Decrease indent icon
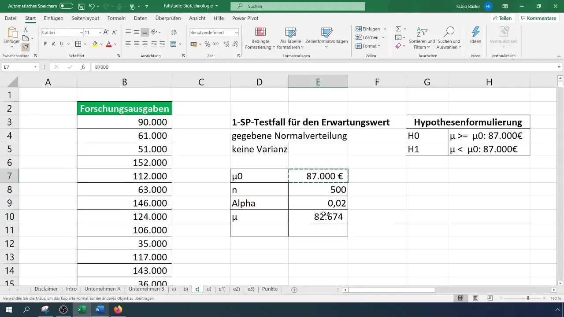 pos(153,44)
